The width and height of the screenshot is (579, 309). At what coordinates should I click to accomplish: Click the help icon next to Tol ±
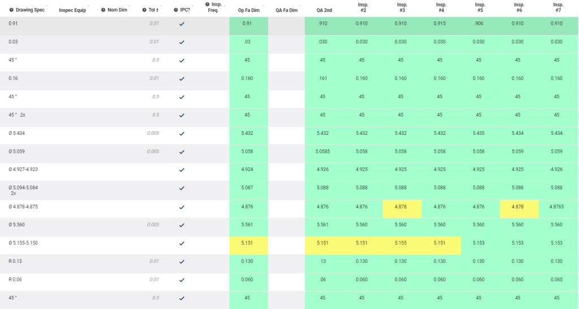pos(144,10)
